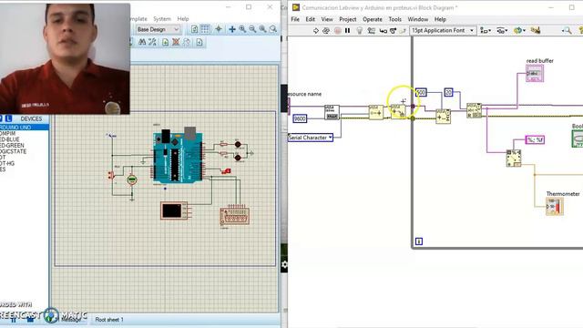Click the Property Assignment Tool icon in Proteus
The image size is (583, 328).
[152, 43]
